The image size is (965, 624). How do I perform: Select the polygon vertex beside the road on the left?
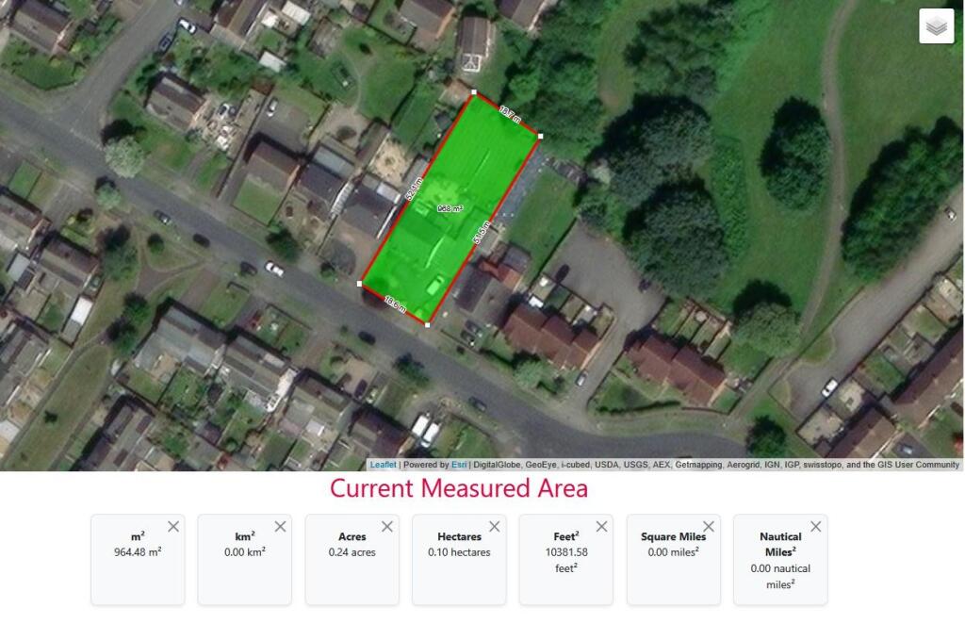tap(359, 284)
